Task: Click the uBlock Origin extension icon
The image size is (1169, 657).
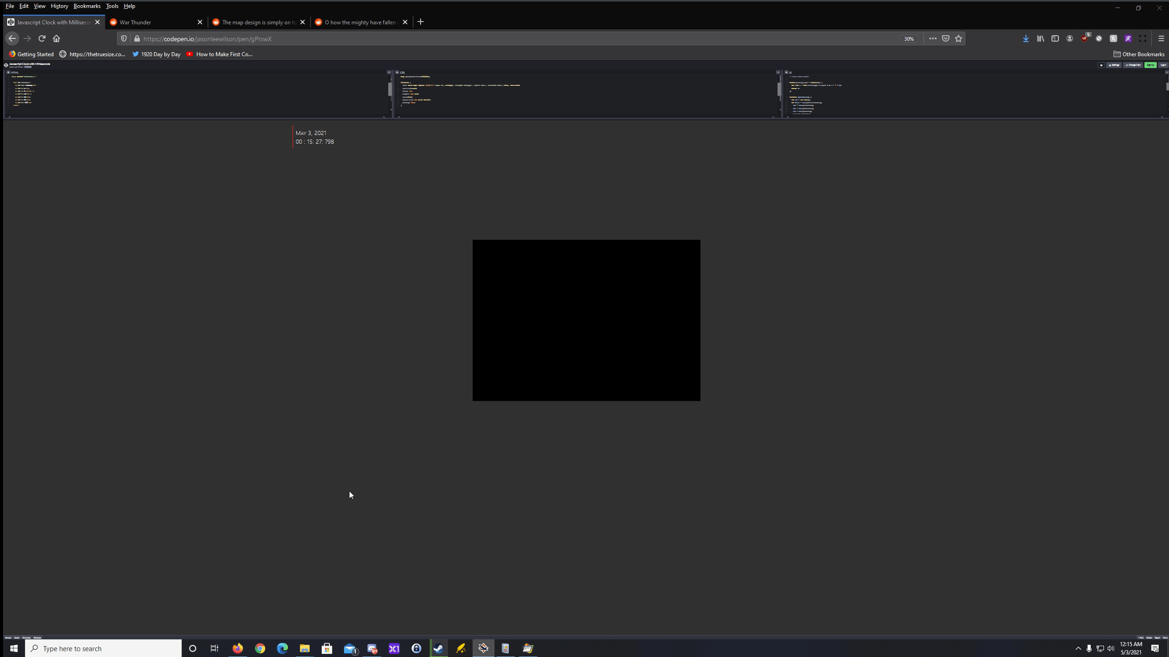Action: pos(1084,39)
